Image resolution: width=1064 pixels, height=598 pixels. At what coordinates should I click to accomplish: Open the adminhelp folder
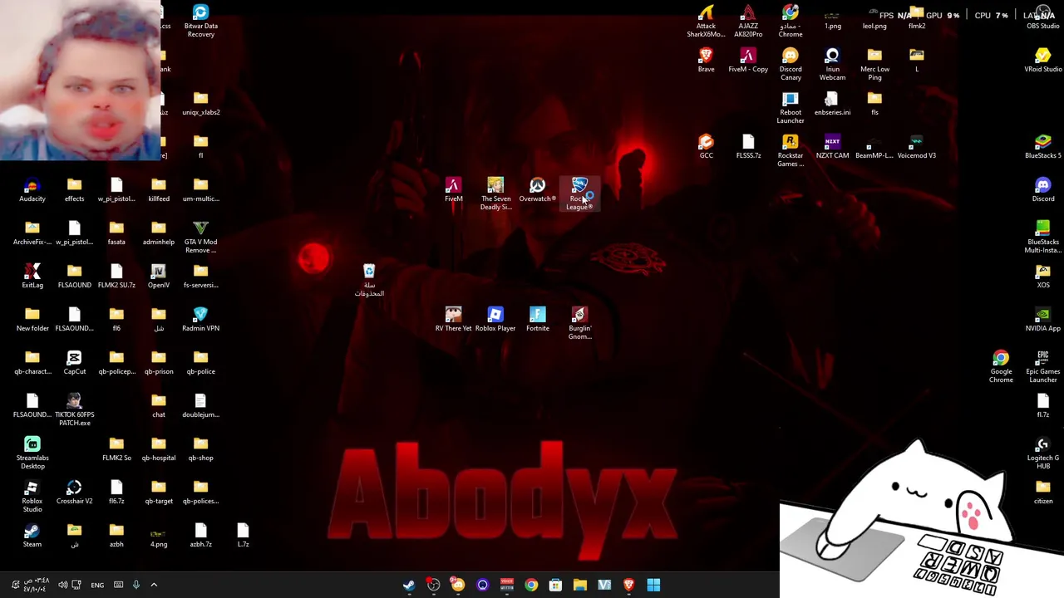click(158, 233)
